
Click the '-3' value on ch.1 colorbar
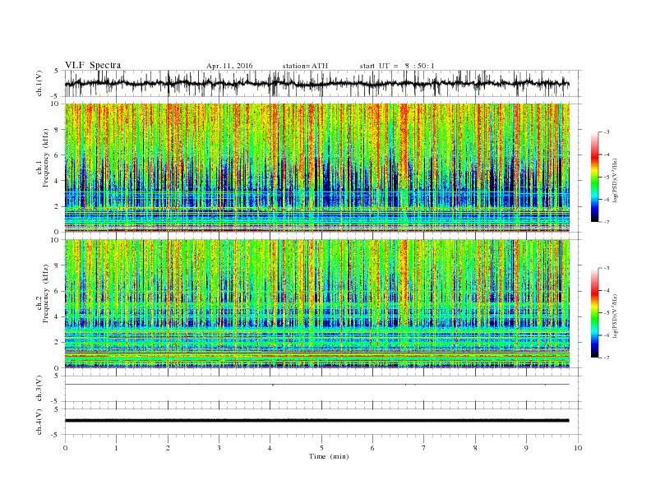tap(606, 132)
